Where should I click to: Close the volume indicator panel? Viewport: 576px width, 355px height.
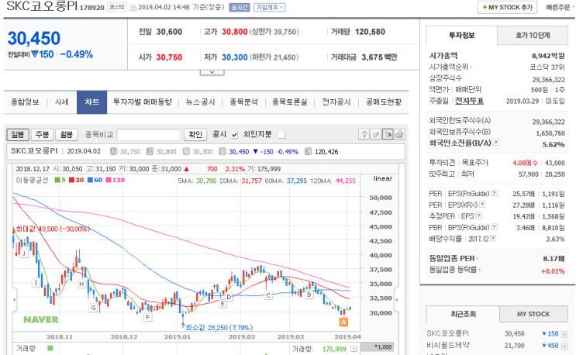pyautogui.click(x=354, y=349)
